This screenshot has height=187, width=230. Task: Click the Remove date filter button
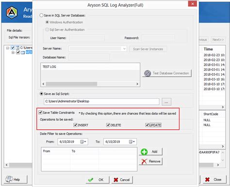point(151,161)
